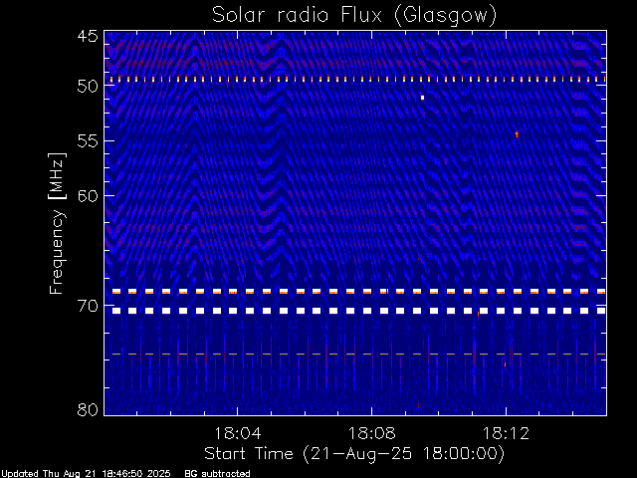Image resolution: width=637 pixels, height=478 pixels.
Task: Select the 80 frequency tick label
Action: click(x=88, y=409)
